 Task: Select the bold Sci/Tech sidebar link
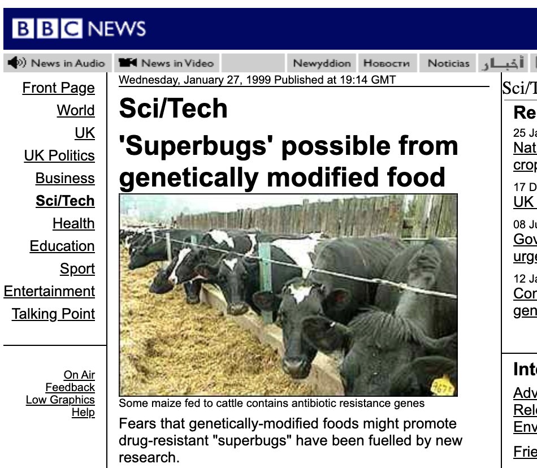pyautogui.click(x=65, y=201)
